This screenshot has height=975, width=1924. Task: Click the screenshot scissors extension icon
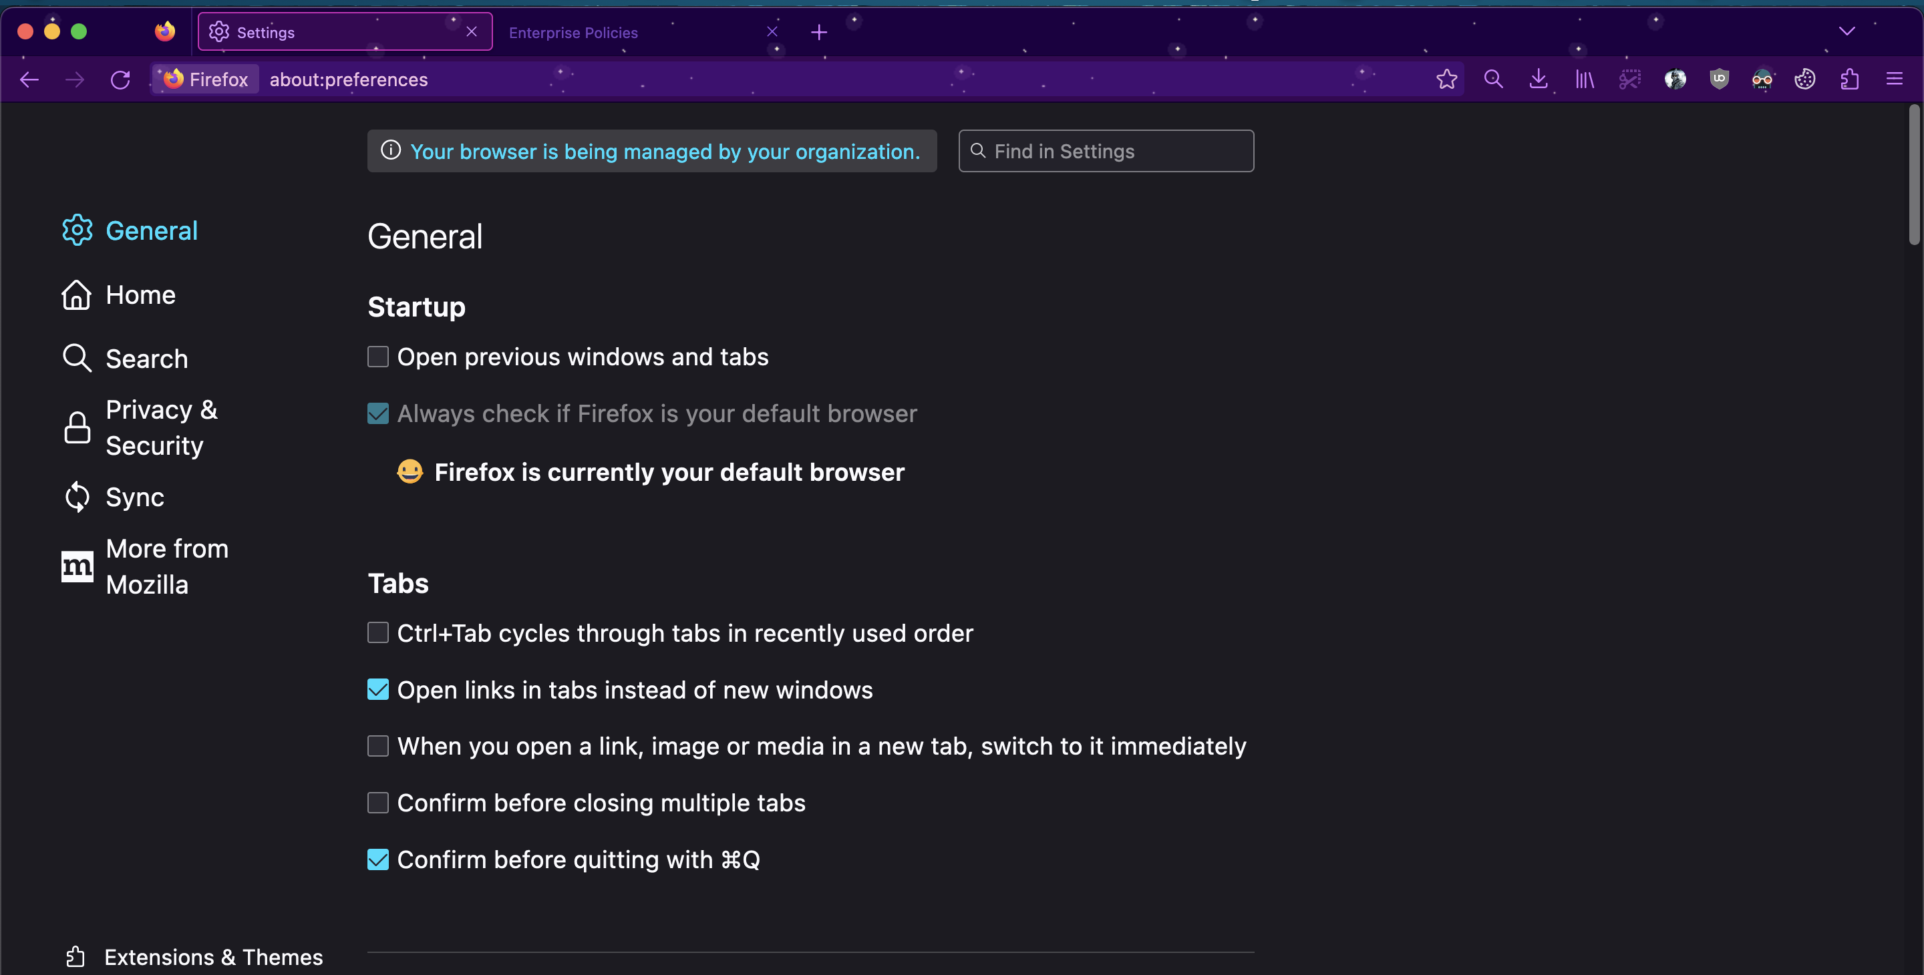click(1631, 79)
